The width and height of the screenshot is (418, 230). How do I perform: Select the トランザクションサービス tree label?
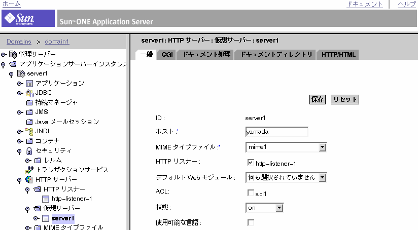pyautogui.click(x=72, y=170)
